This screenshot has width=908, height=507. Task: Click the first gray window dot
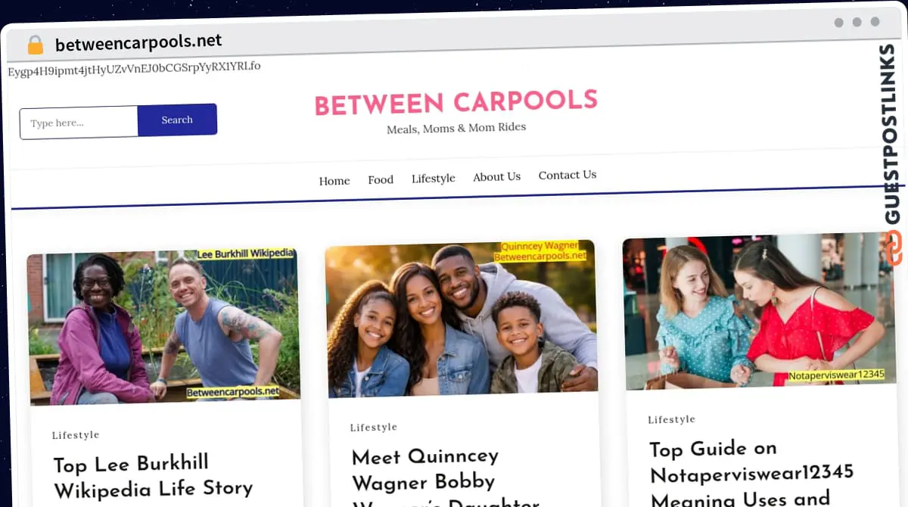pyautogui.click(x=838, y=23)
